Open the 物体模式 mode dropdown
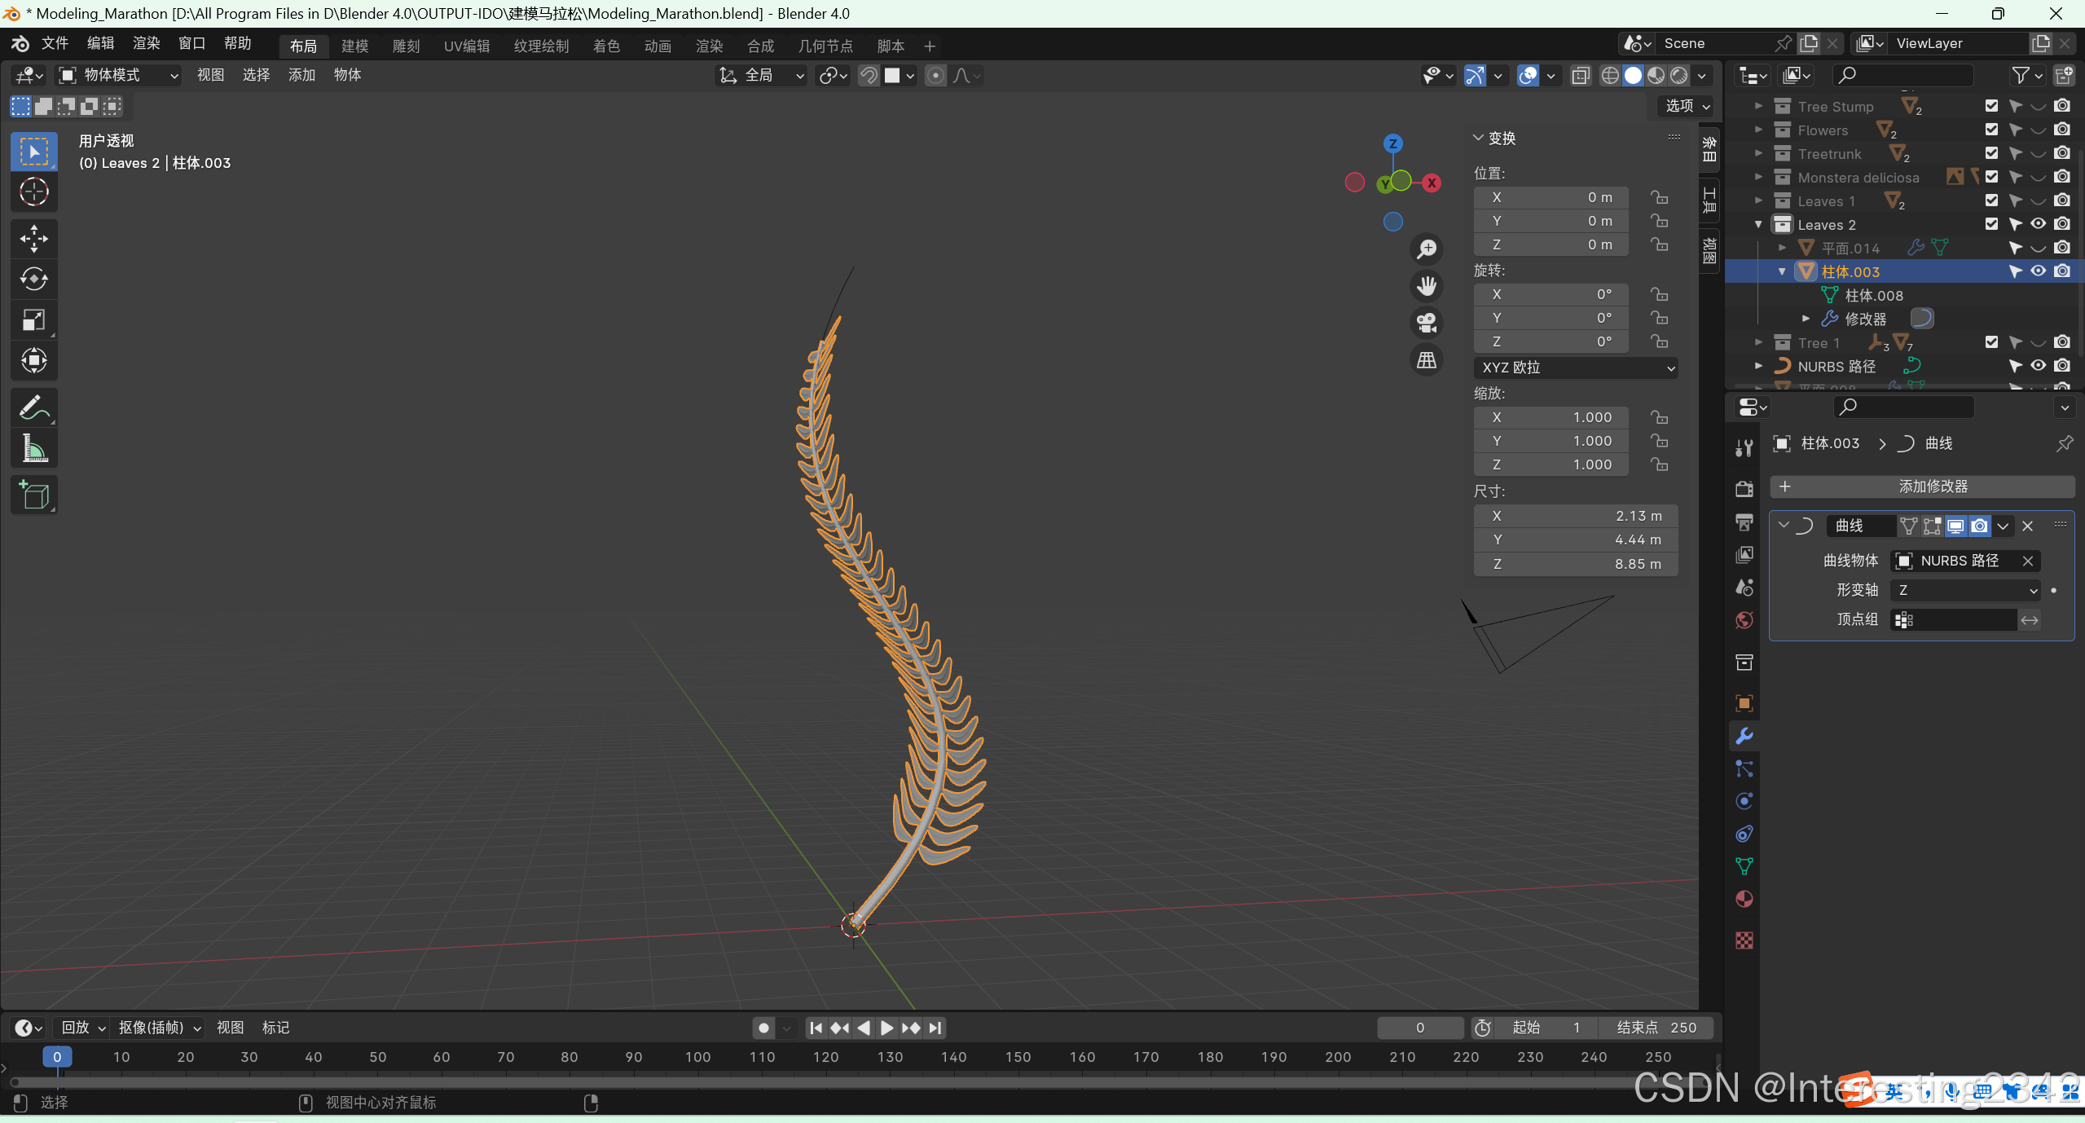2085x1123 pixels. point(118,75)
